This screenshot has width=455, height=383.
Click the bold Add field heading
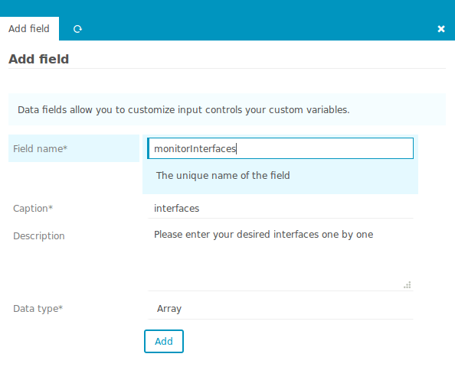pyautogui.click(x=38, y=59)
